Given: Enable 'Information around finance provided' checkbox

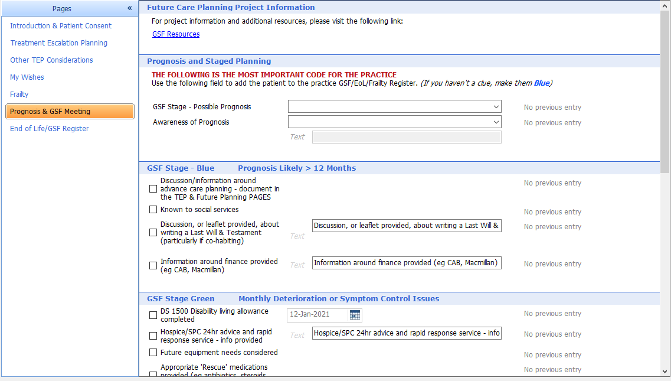Looking at the screenshot, I should pos(153,265).
